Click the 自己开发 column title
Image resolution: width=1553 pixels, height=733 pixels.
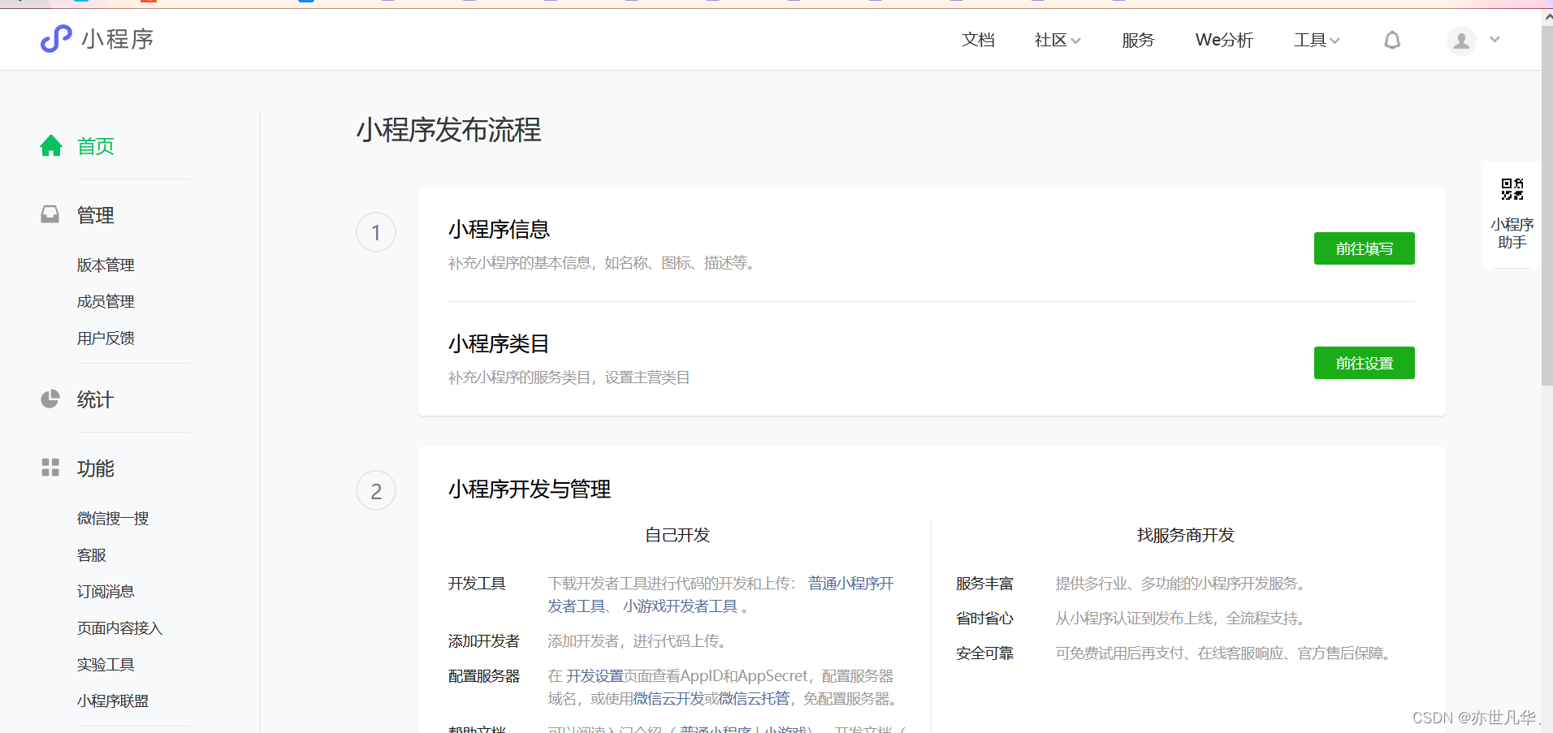677,535
